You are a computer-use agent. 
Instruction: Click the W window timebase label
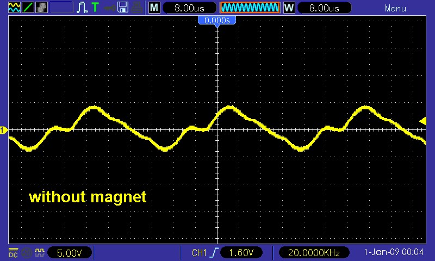point(289,8)
